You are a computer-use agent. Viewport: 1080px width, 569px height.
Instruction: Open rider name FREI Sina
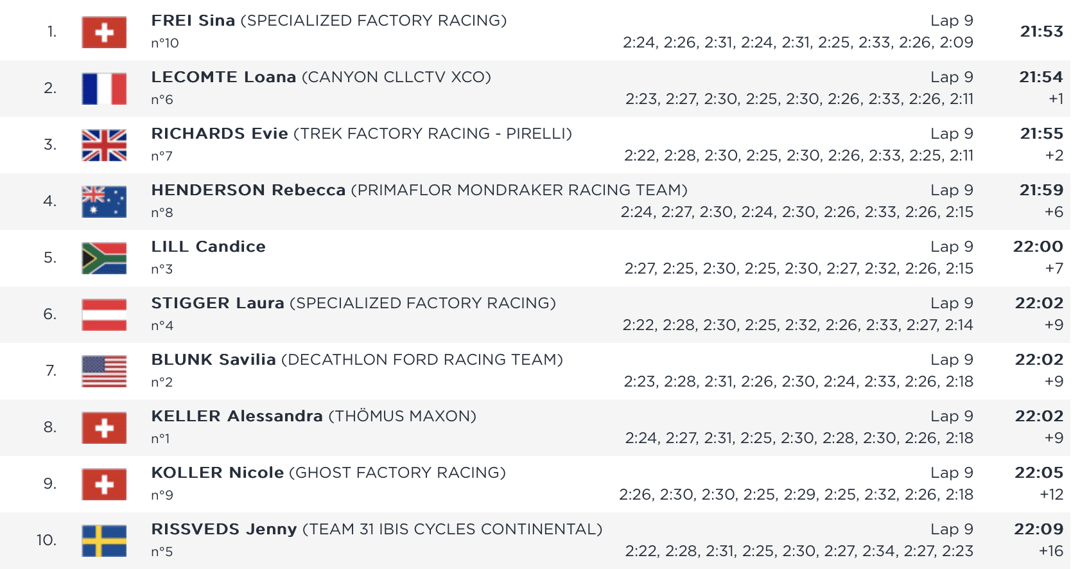[193, 21]
